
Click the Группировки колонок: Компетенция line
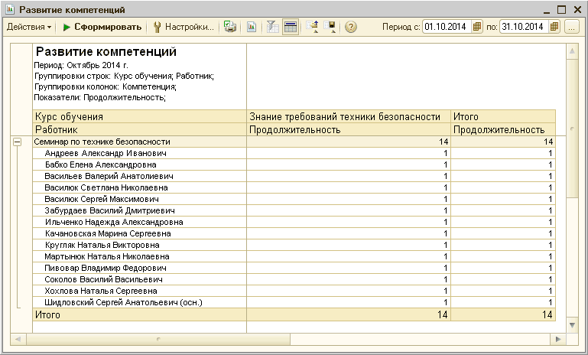tap(106, 86)
